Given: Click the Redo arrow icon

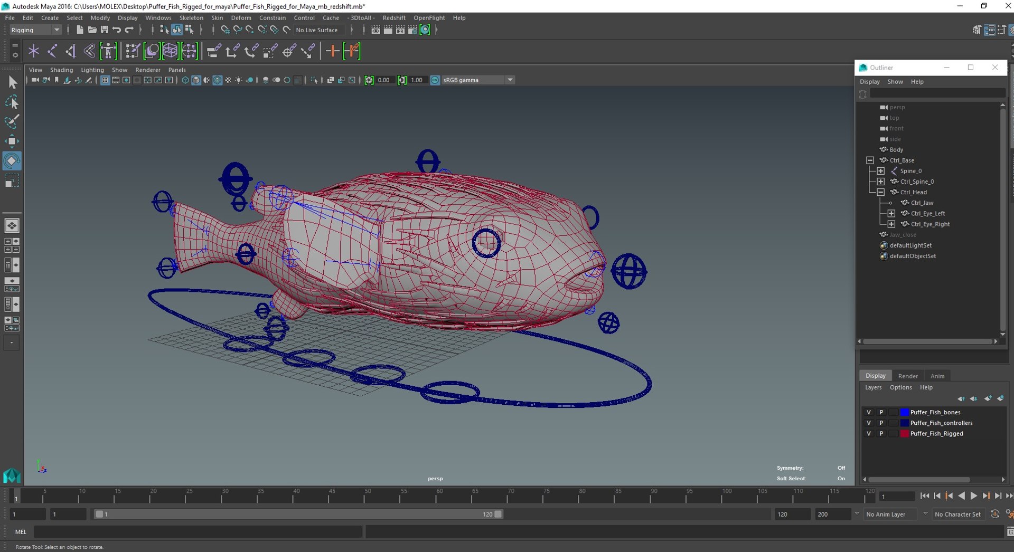Looking at the screenshot, I should pyautogui.click(x=129, y=30).
